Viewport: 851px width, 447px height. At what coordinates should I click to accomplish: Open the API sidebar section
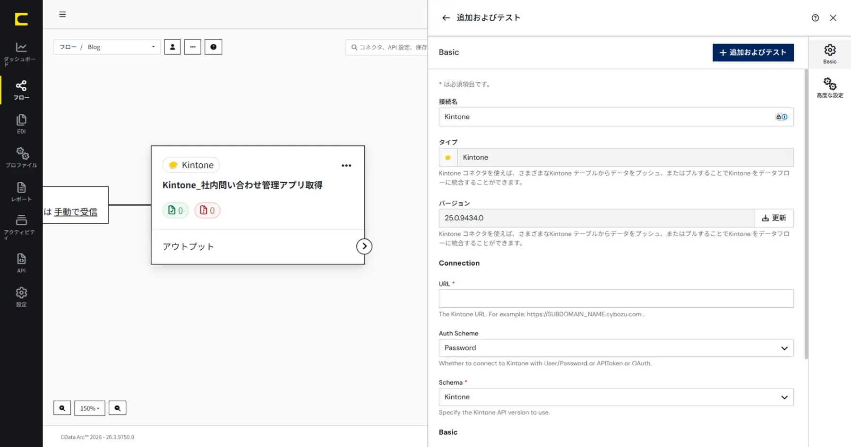coord(21,263)
